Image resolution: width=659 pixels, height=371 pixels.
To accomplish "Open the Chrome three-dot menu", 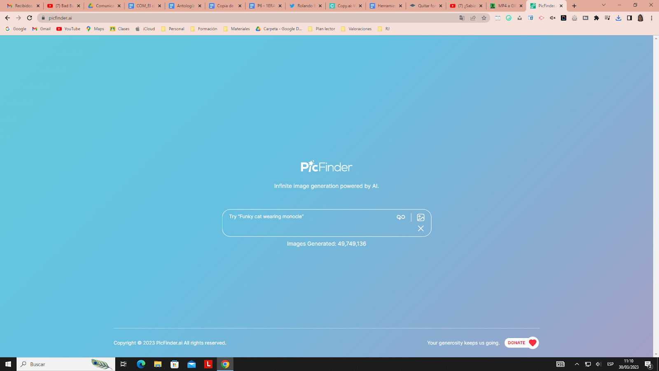I will [x=652, y=18].
